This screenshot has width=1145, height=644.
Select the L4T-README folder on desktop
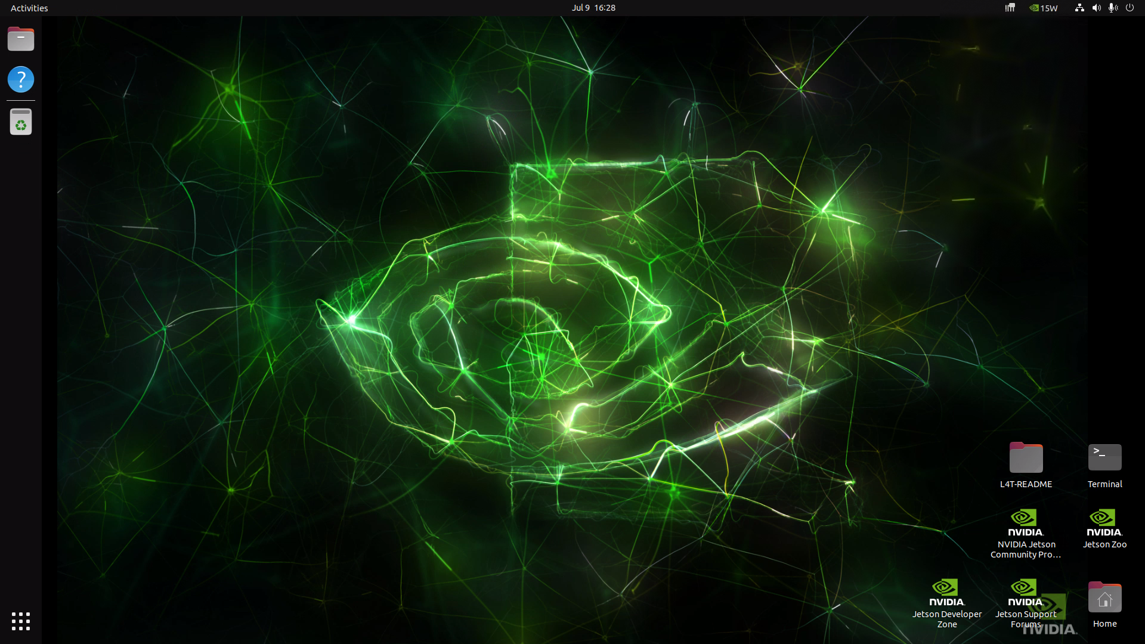point(1026,466)
